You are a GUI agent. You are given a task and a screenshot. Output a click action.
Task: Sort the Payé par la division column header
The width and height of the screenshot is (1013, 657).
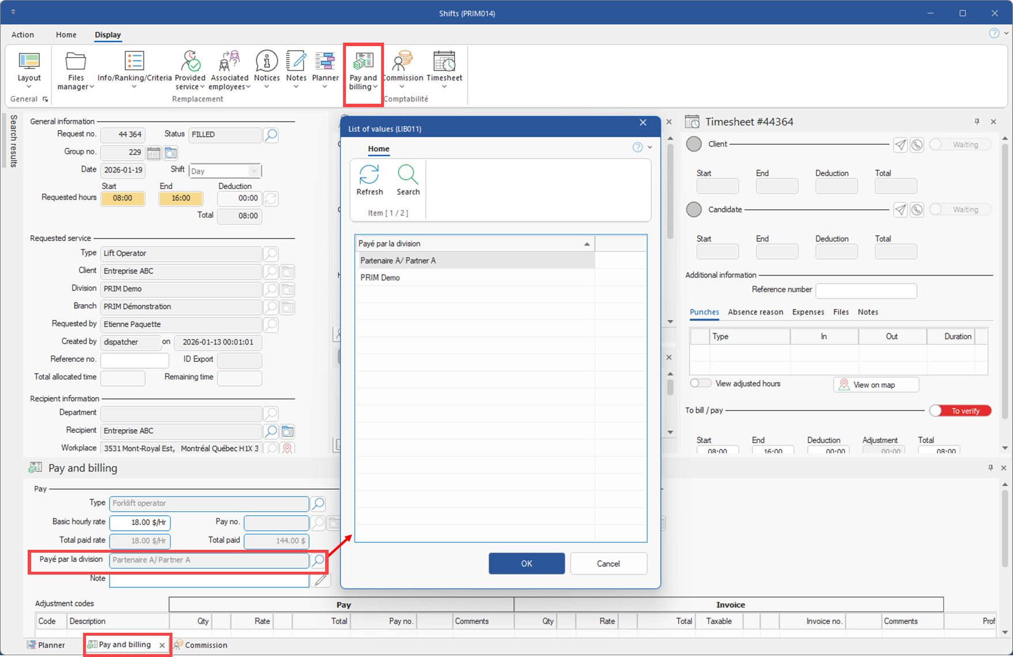(x=474, y=244)
